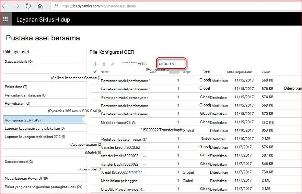Click the Model (10 asset type entry
The image size is (302, 194).
(x=93, y=153)
